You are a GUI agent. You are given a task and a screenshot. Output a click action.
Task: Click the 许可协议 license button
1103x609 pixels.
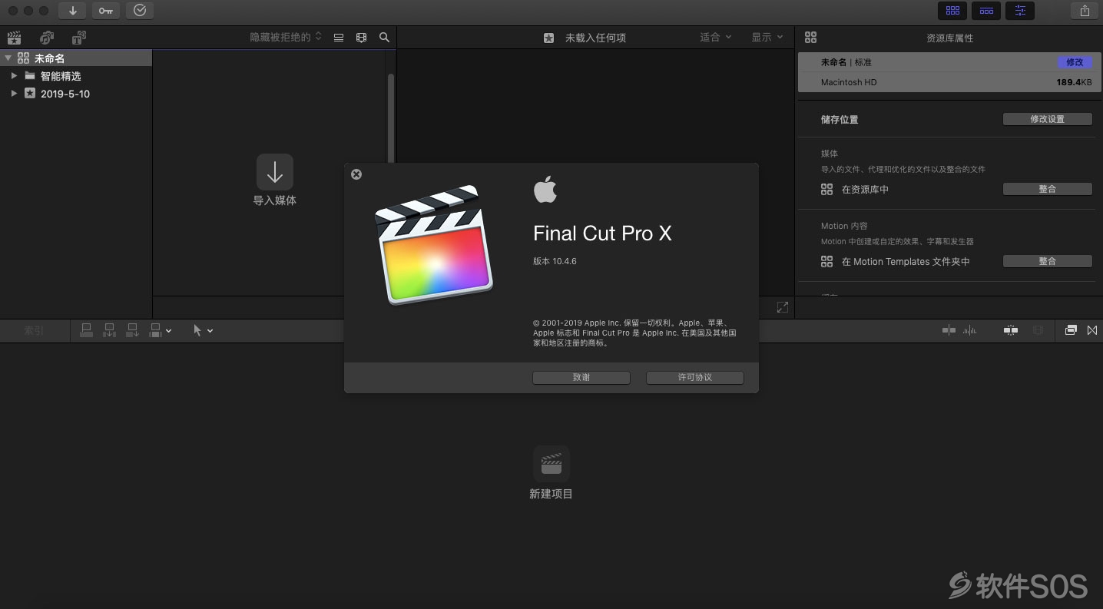coord(695,378)
